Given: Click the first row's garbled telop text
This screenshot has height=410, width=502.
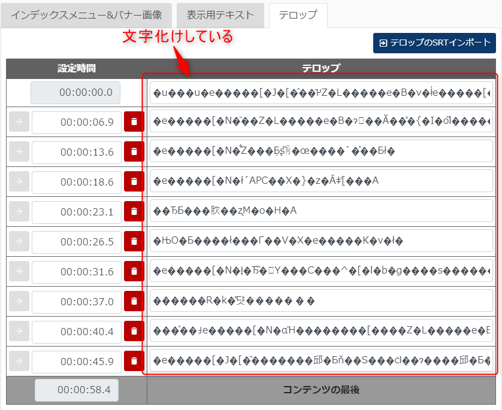Looking at the screenshot, I should click(321, 93).
